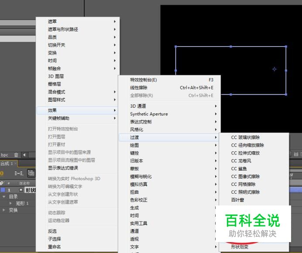The height and width of the screenshot is (253, 302).
Task: Choose 重命名 to rename the layer
Action: [78, 246]
